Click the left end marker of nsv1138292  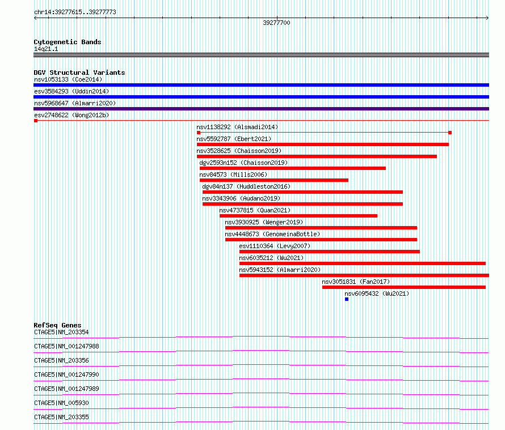coord(199,133)
